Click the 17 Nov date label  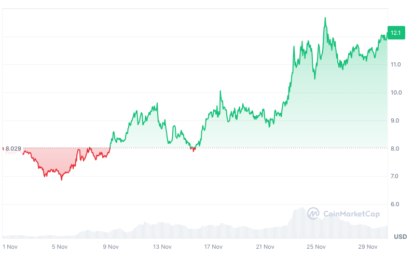[x=213, y=247]
